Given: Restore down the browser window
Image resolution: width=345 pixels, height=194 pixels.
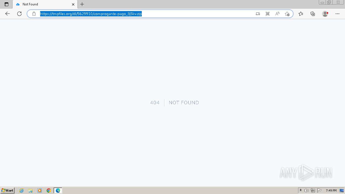Looking at the screenshot, I should (329, 2).
